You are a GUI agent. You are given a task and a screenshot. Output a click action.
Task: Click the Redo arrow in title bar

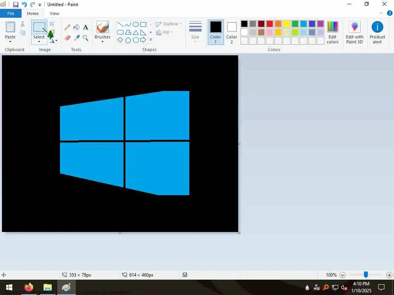pos(32,5)
